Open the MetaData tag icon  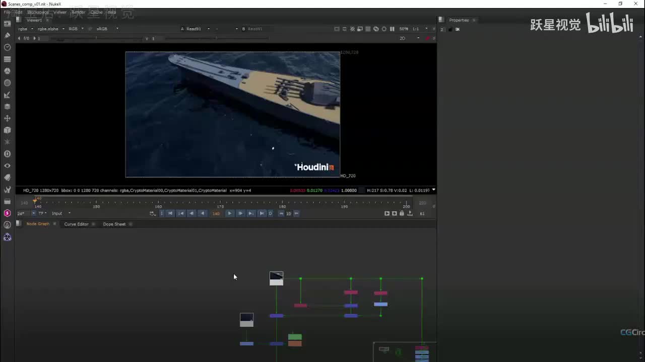tap(7, 177)
